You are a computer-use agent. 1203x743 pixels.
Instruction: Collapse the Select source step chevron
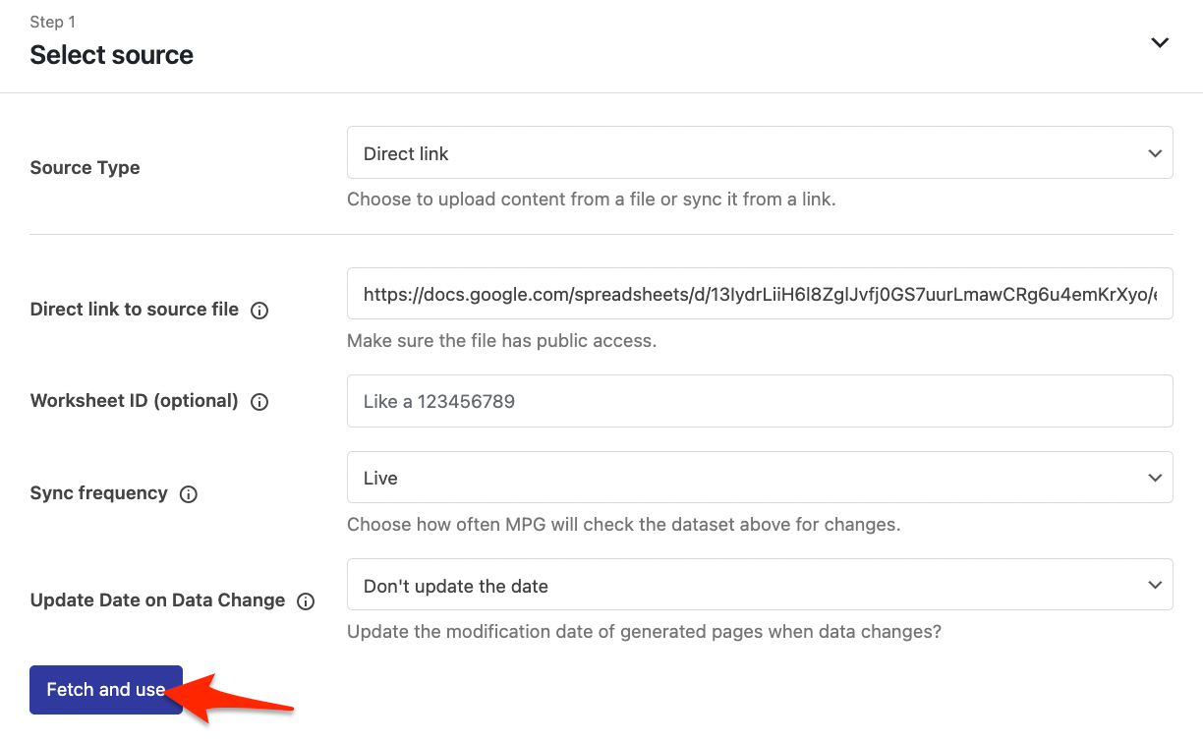(x=1160, y=43)
